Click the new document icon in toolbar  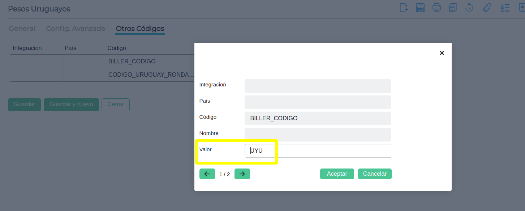point(404,8)
